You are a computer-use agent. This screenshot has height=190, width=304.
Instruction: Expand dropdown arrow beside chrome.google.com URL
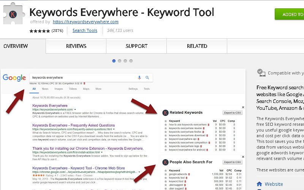pyautogui.click(x=139, y=172)
